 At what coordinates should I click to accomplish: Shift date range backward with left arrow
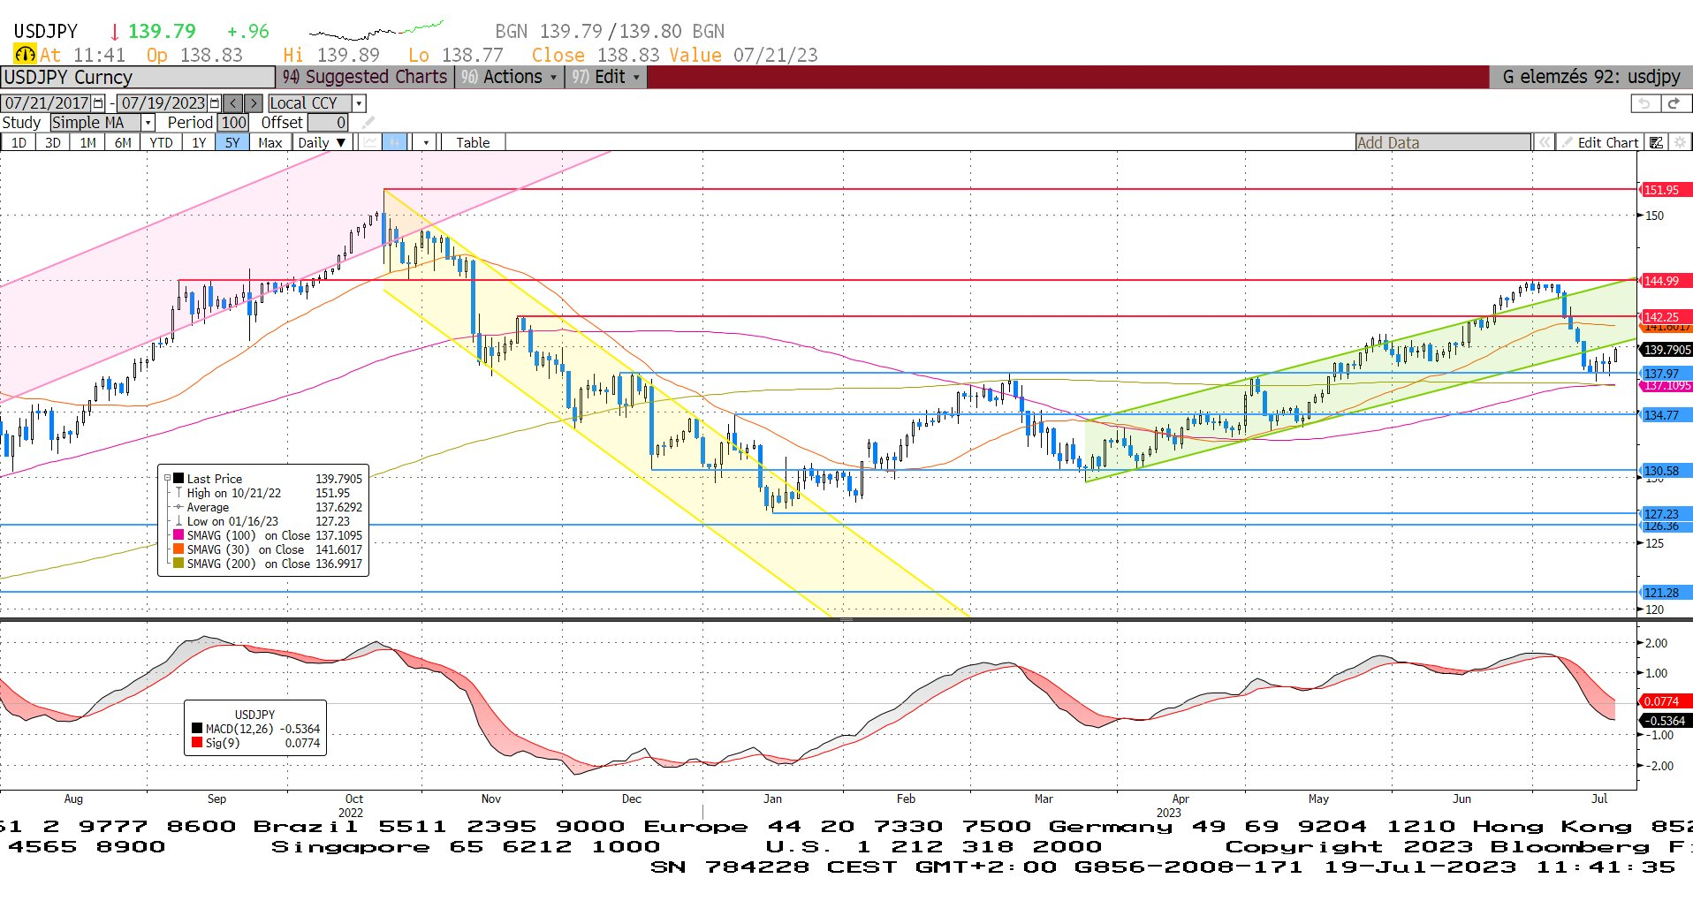pos(232,103)
